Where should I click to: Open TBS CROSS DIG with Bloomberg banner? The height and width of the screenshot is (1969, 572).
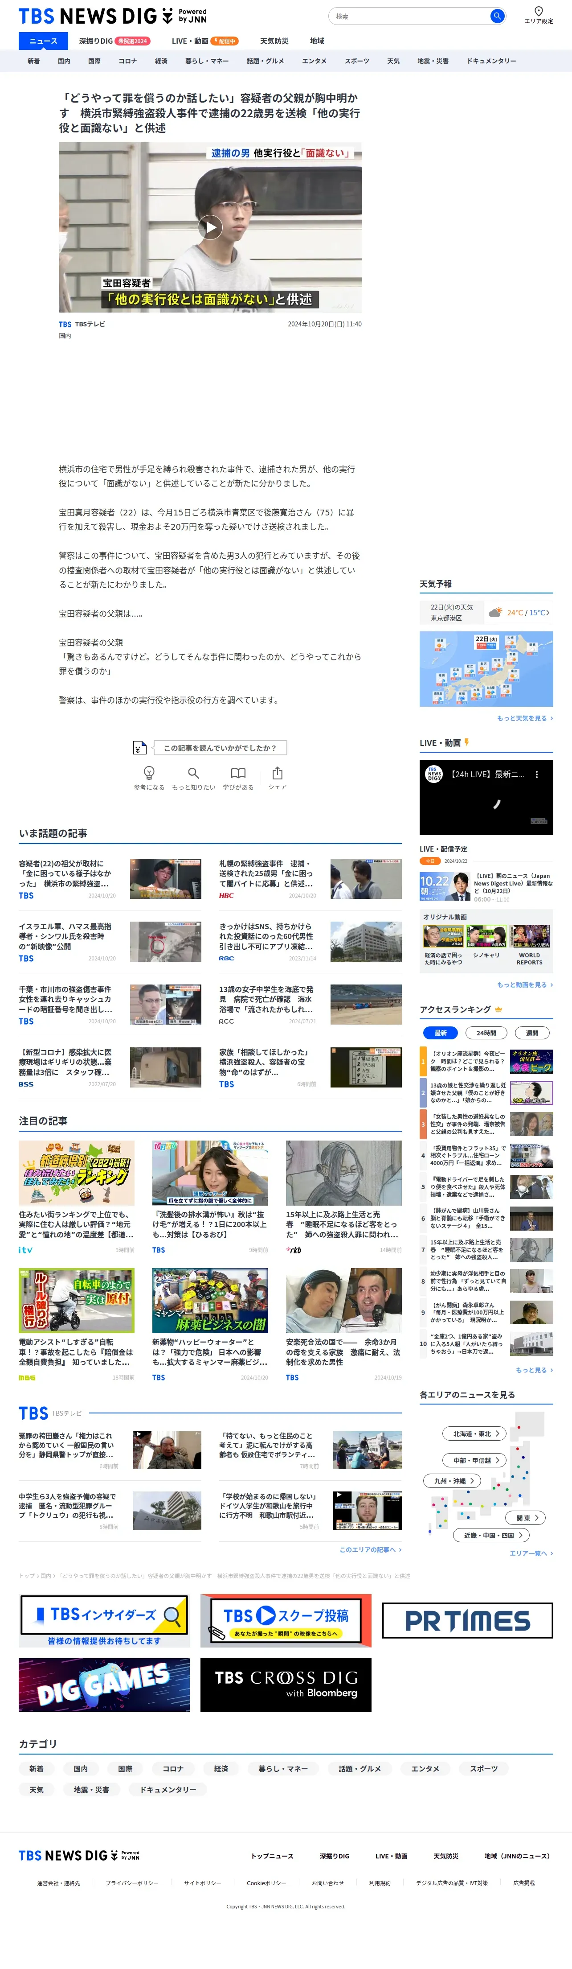pyautogui.click(x=286, y=1685)
